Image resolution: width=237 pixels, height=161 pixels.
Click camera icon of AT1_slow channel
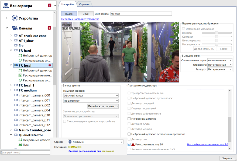16,41
